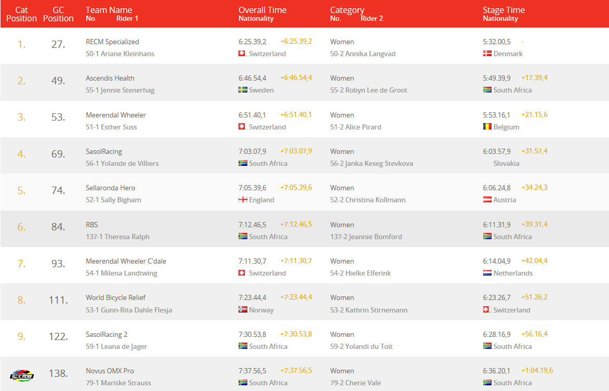Click the Novus OMX Pro team name
Screen dimensions: 609x391
[x=110, y=371]
